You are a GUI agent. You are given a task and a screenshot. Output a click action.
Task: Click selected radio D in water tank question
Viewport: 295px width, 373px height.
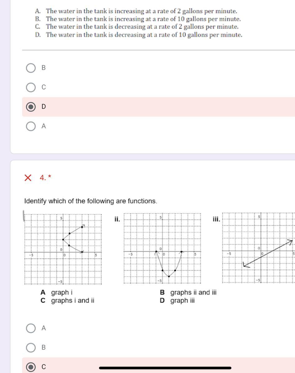pyautogui.click(x=31, y=107)
